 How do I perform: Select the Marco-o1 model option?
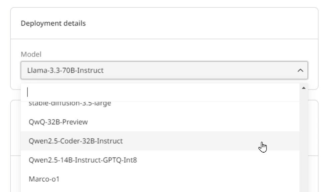click(160, 179)
